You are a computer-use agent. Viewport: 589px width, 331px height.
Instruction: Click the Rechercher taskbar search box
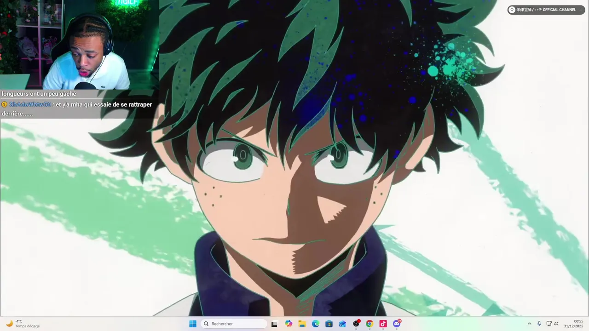[235, 324]
